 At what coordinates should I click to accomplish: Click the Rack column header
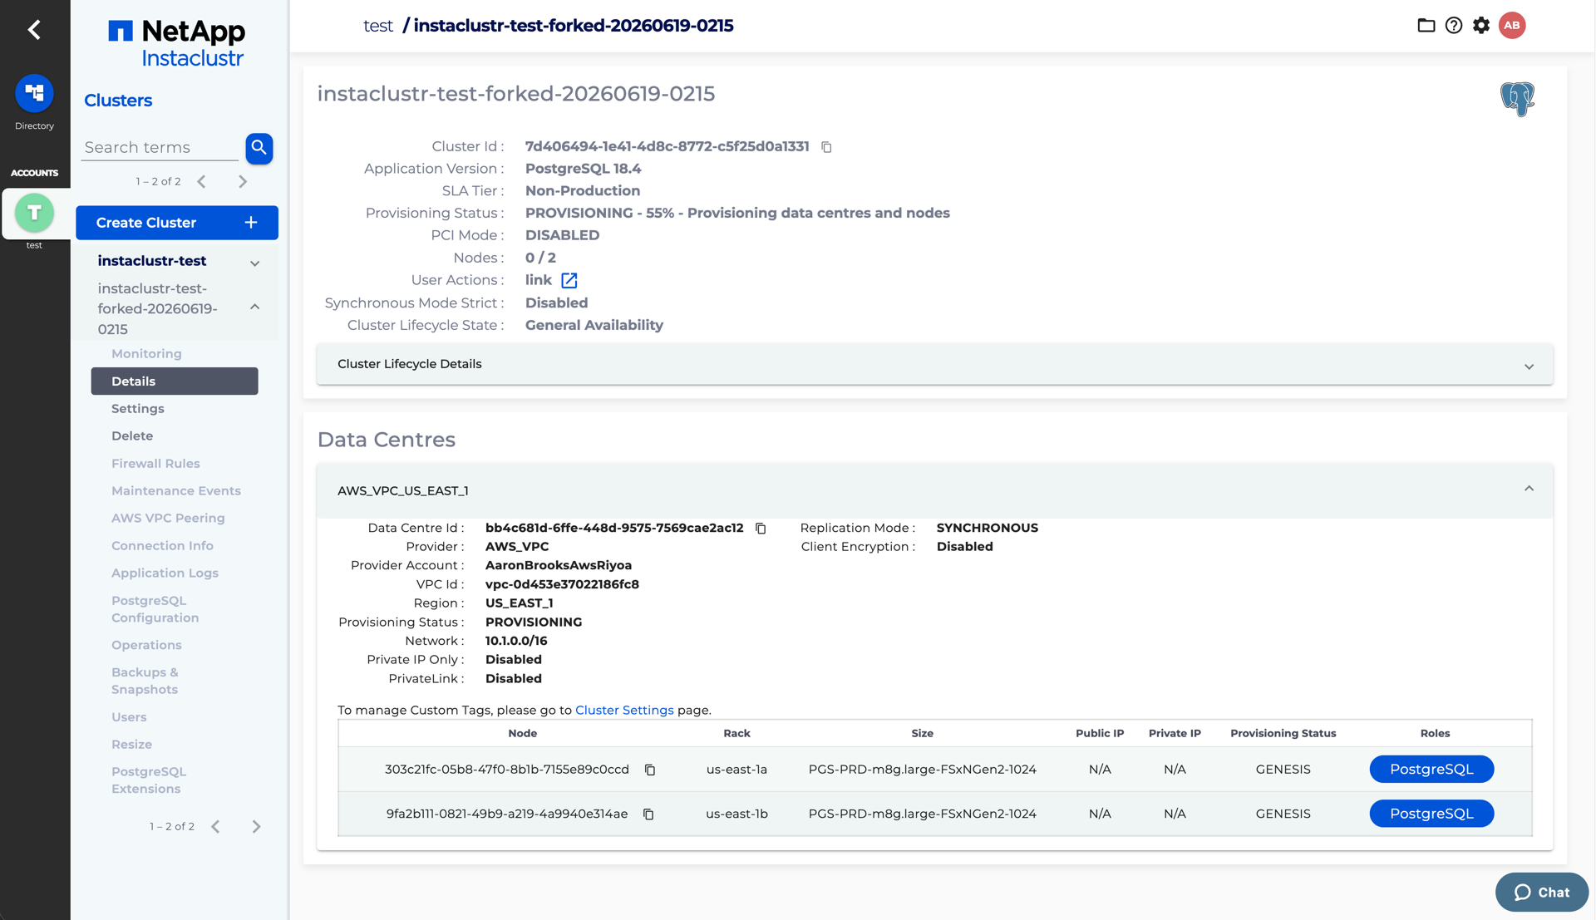(x=736, y=734)
